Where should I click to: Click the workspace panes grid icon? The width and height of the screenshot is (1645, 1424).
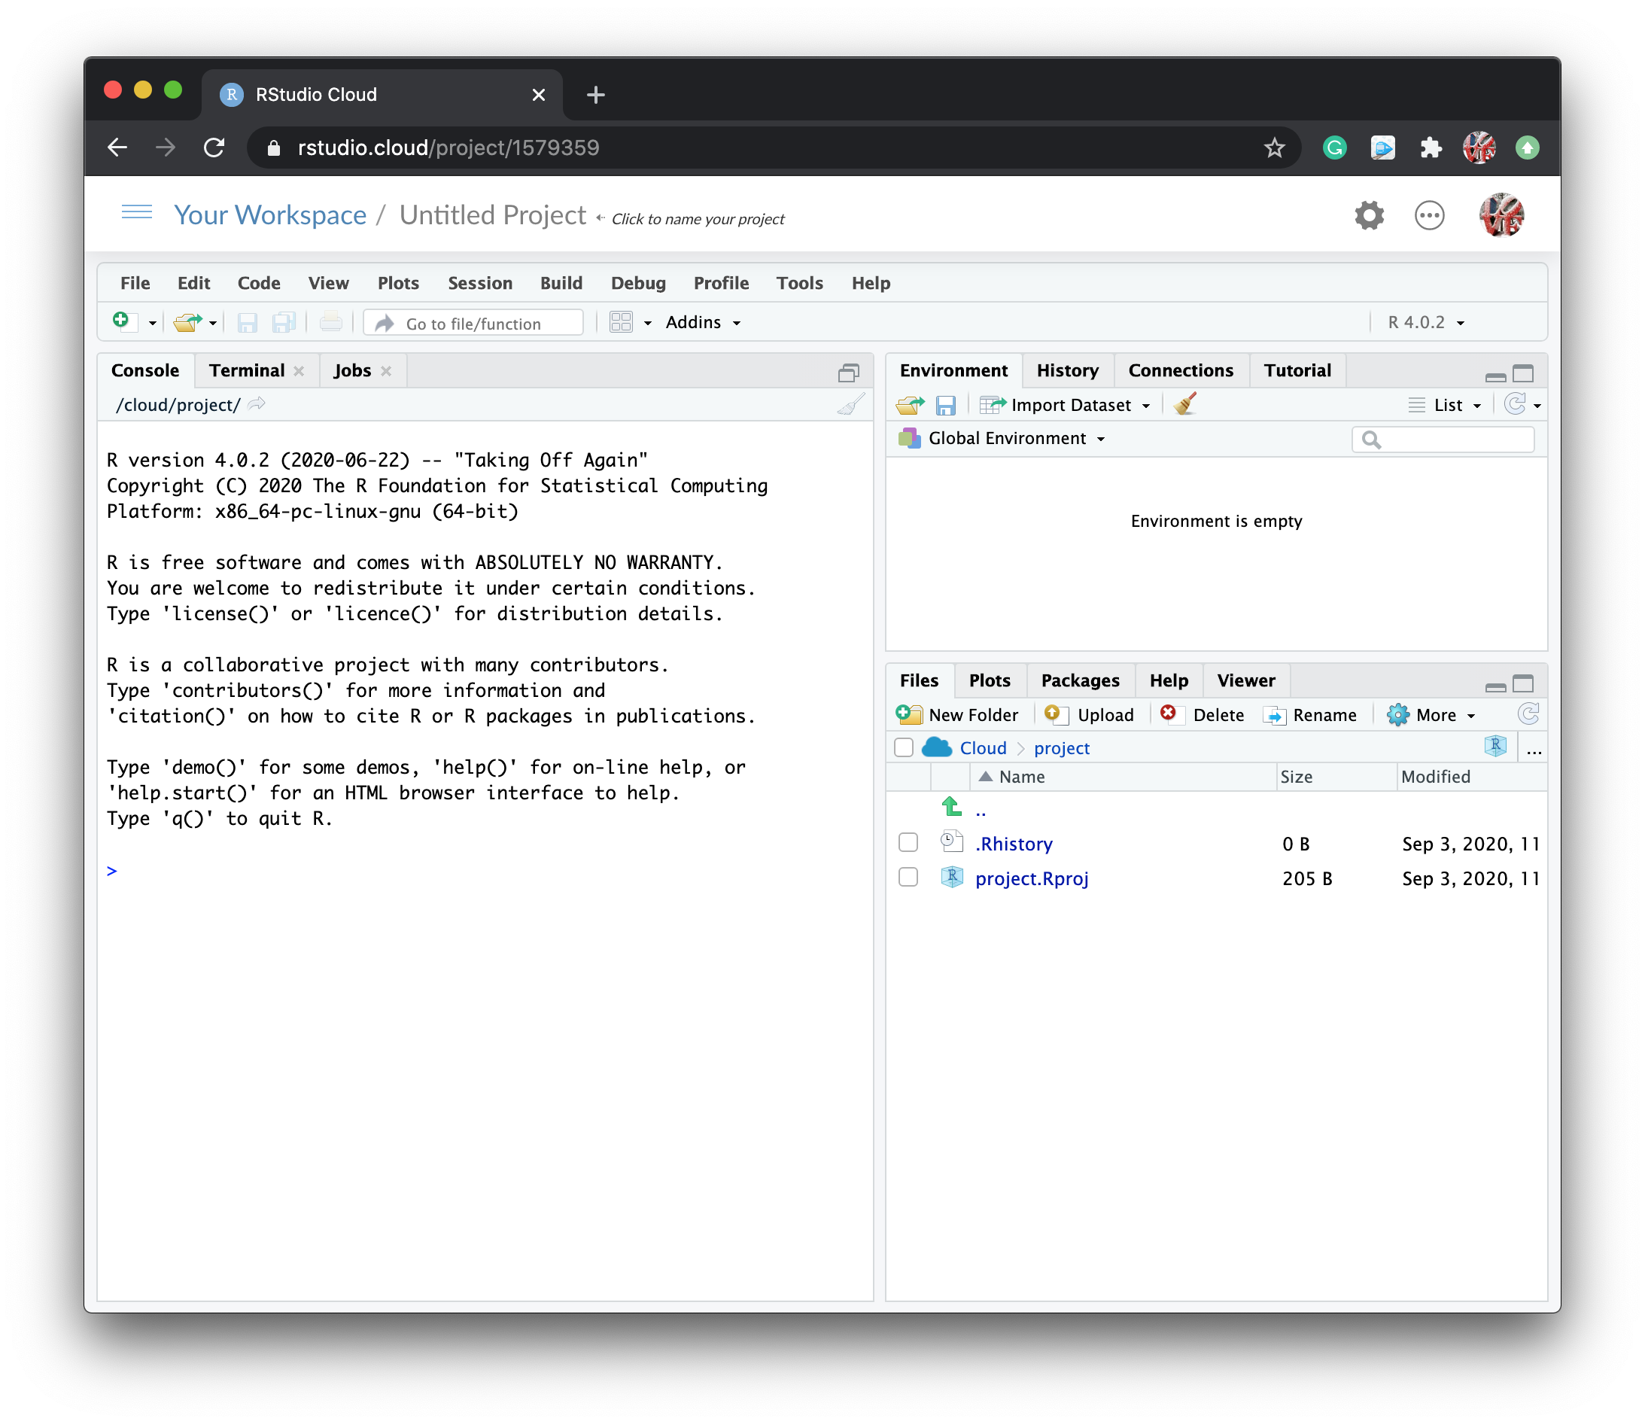coord(621,323)
